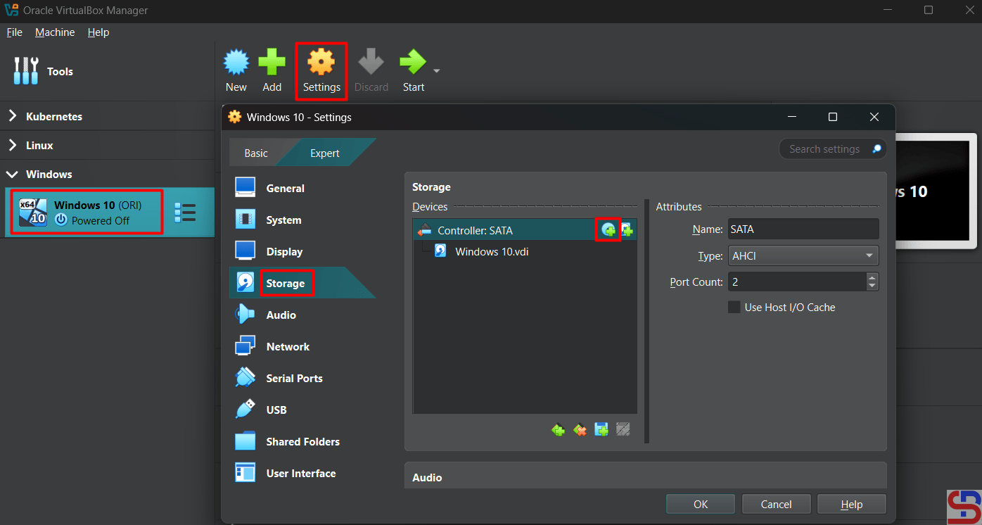Click the Cancel button
The height and width of the screenshot is (525, 982).
776,504
